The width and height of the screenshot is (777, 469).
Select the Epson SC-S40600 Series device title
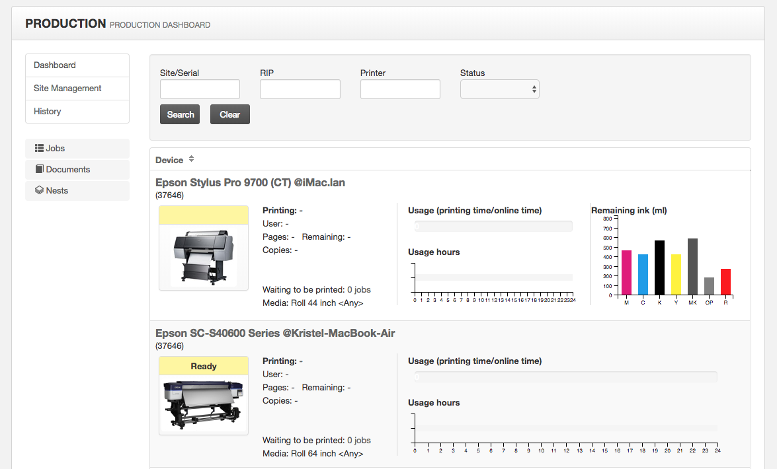click(x=275, y=333)
